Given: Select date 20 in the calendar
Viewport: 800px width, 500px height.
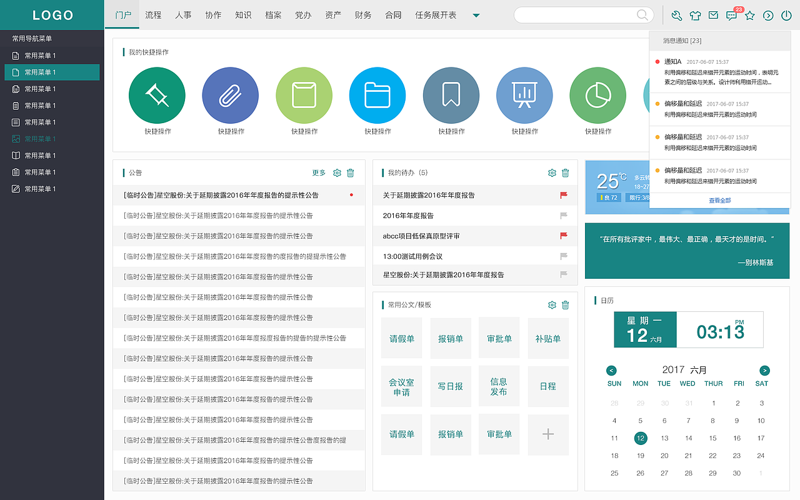Looking at the screenshot, I should [664, 456].
